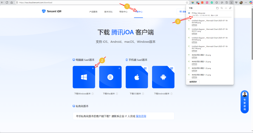Open the 版本对比 navigation item
Viewport: 253px width, 133px height.
coord(109,12)
